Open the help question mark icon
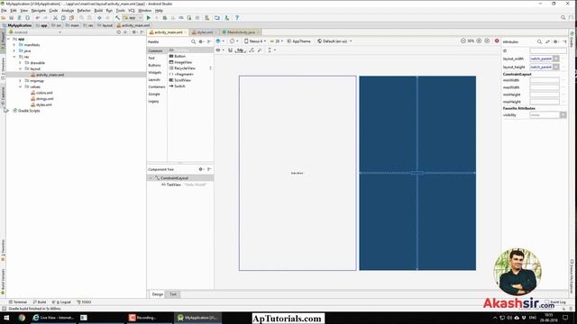The height and width of the screenshot is (324, 577). (237, 18)
